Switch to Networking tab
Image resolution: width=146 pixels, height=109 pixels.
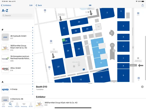[24, 105]
